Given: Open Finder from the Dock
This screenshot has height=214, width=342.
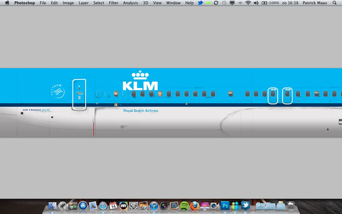Looking at the screenshot, I should 52,206.
